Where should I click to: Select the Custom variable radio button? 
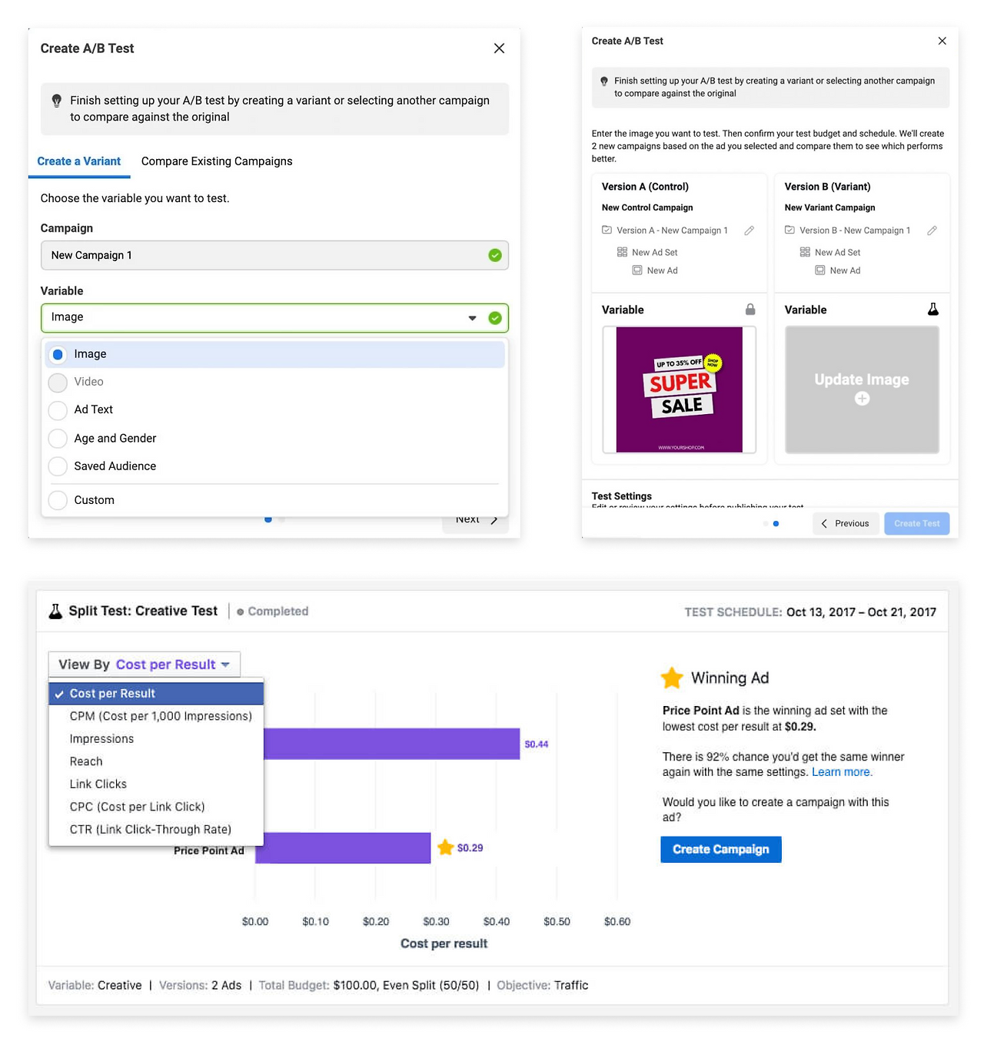(58, 500)
